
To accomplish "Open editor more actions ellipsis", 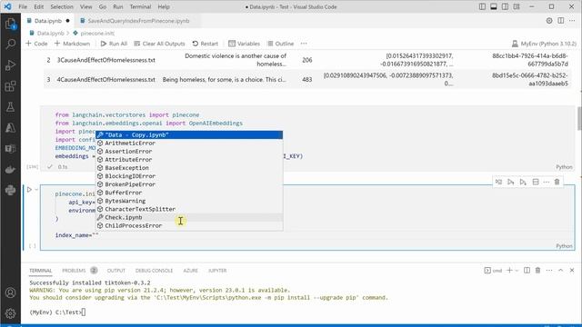I will (x=572, y=21).
